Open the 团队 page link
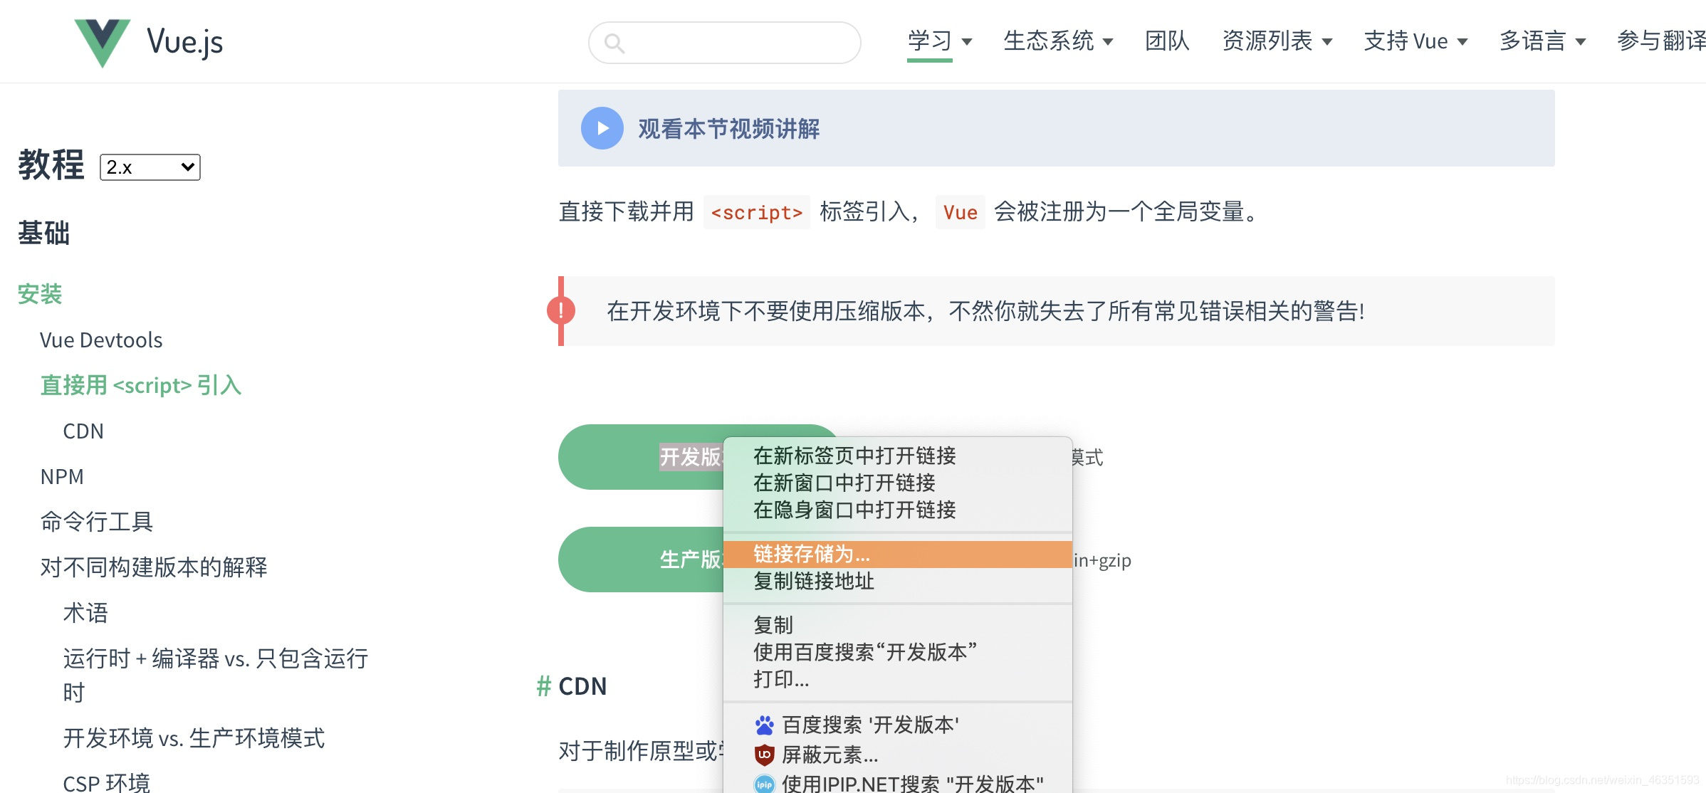Image resolution: width=1706 pixels, height=793 pixels. pyautogui.click(x=1167, y=41)
